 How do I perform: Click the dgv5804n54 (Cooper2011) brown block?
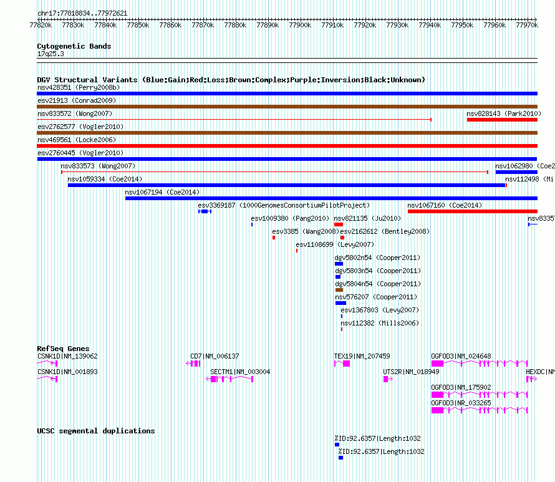click(339, 290)
